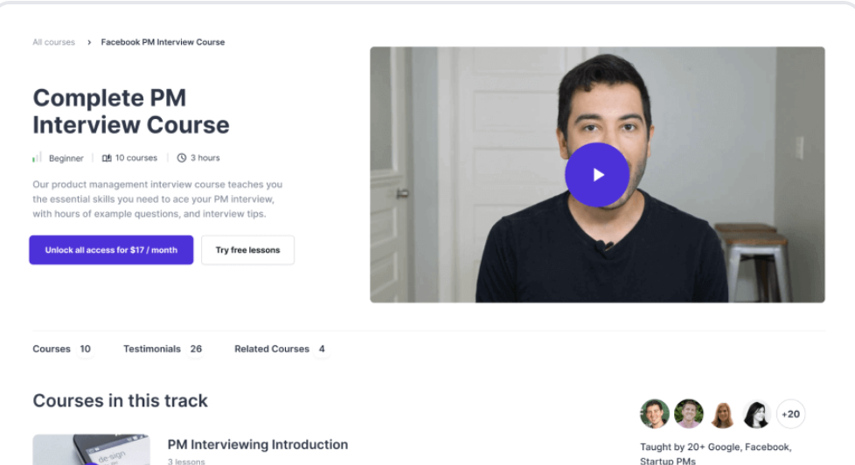Open the Testimonials tab
Viewport: 855px width, 465px height.
point(152,349)
